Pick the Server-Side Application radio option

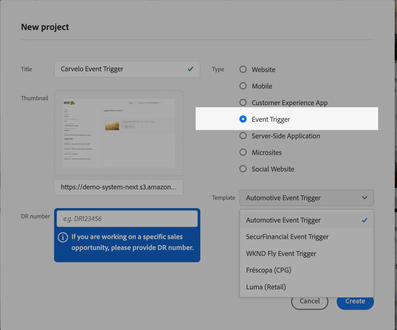pos(243,136)
